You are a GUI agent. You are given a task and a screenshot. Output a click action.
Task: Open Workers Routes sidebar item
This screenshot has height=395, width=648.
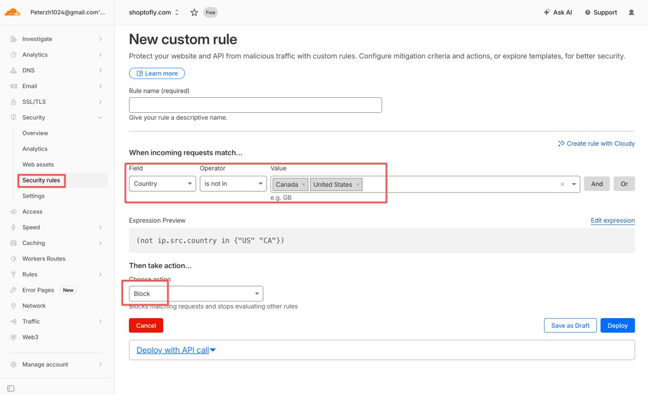coord(44,259)
